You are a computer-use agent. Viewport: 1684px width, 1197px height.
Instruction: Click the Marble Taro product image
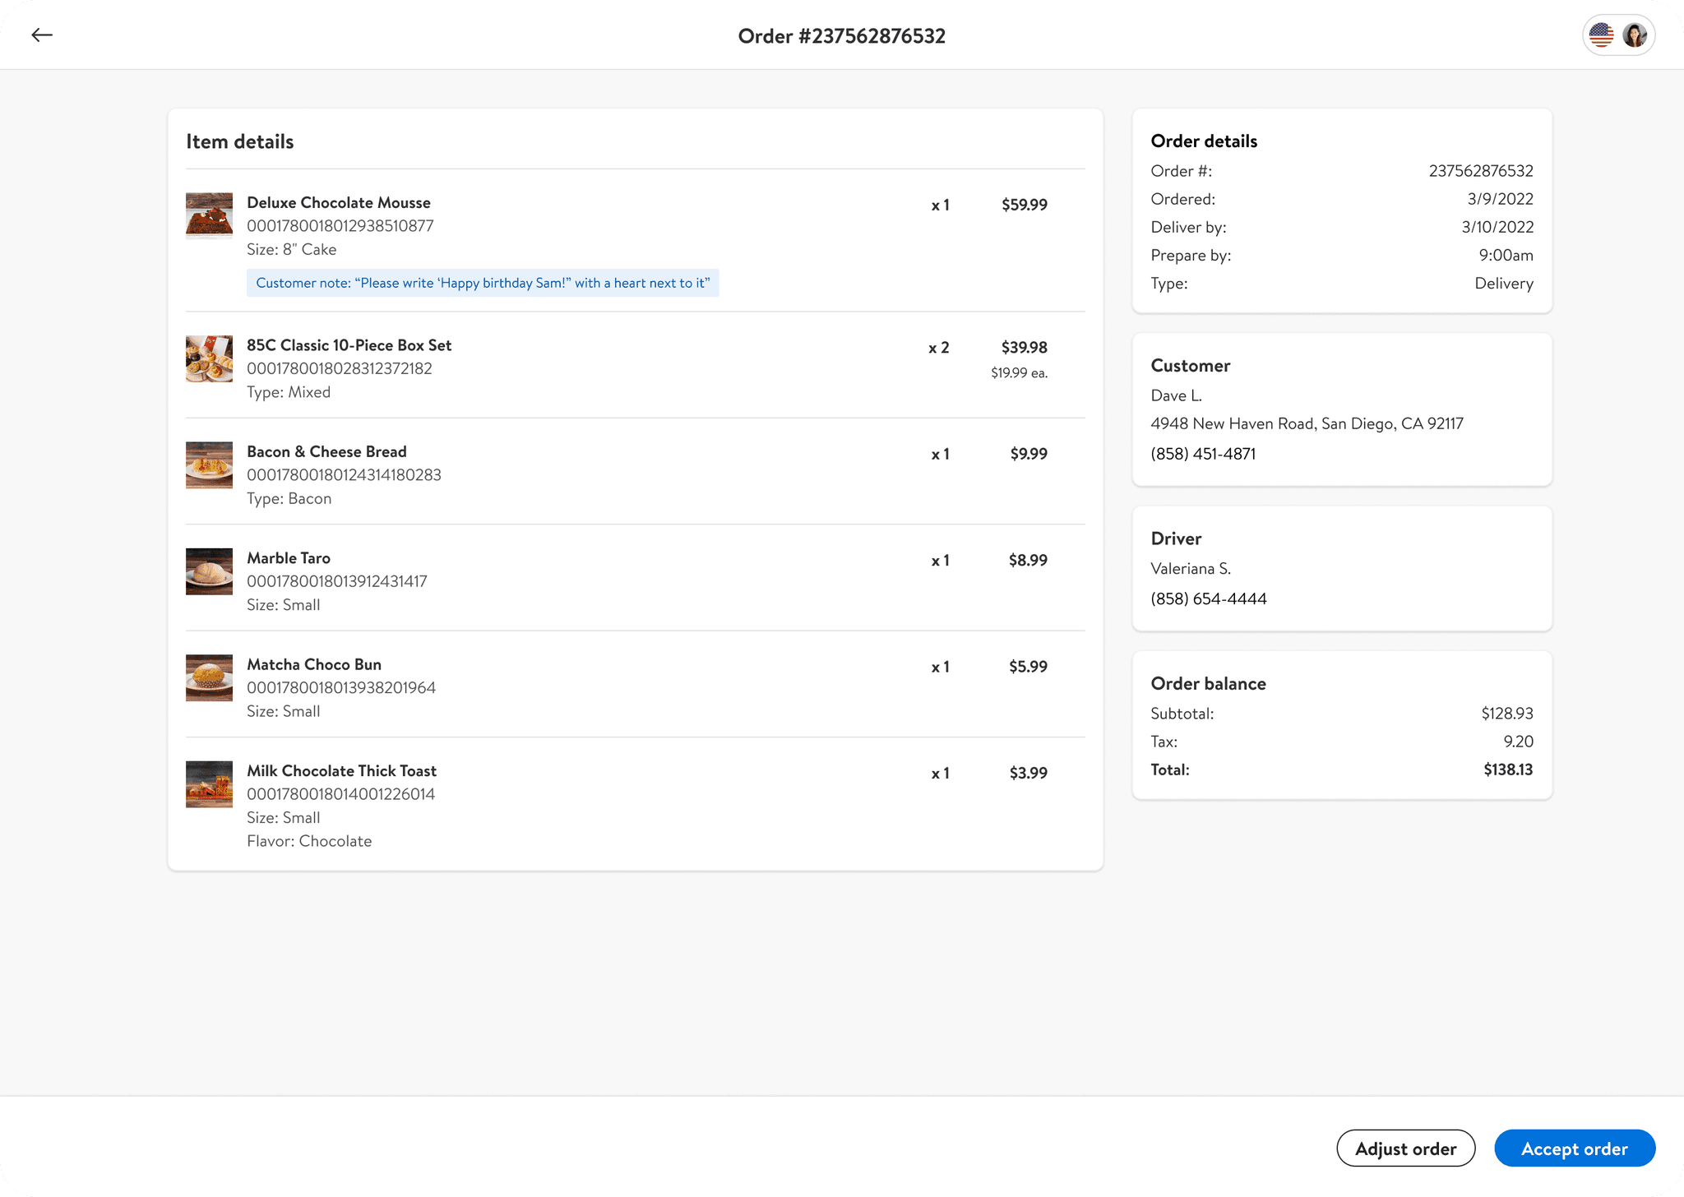209,571
